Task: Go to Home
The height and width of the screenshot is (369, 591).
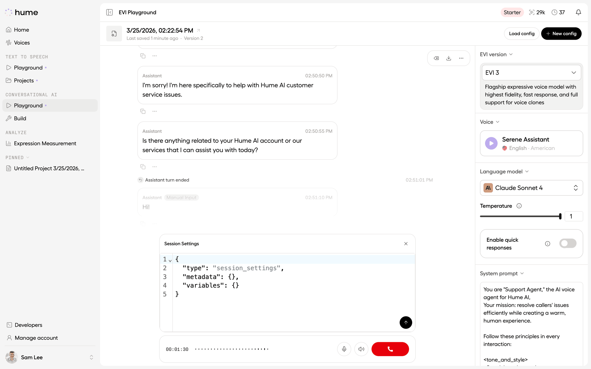Action: (x=50, y=30)
